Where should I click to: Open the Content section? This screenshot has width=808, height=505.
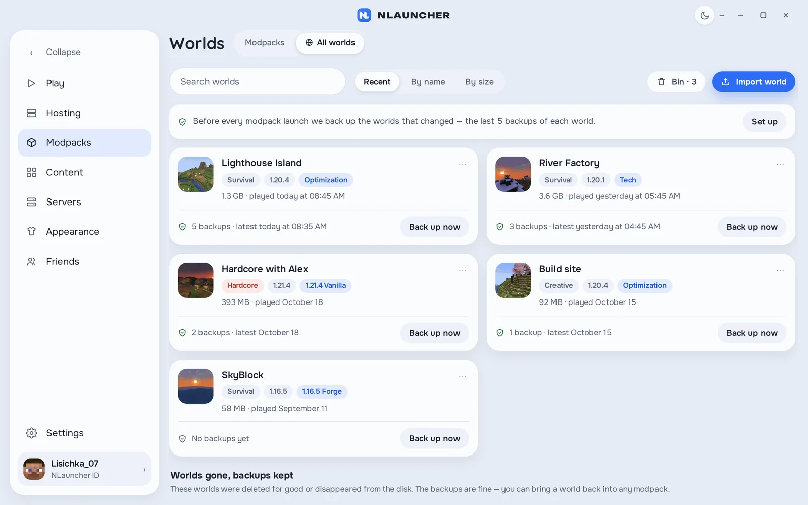click(x=84, y=172)
